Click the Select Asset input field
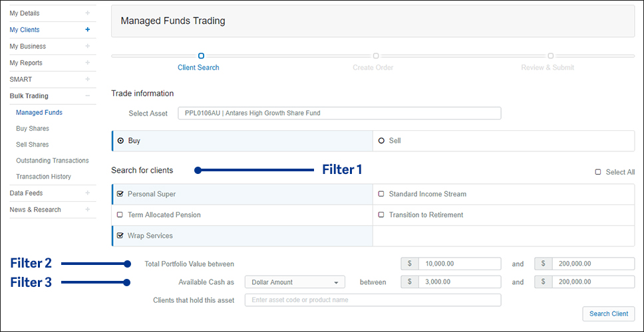 [339, 114]
